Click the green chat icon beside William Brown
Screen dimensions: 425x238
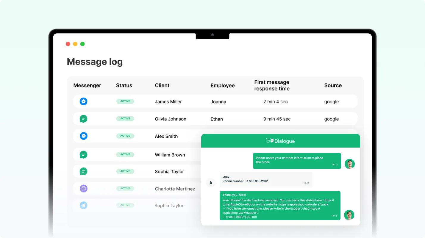tap(84, 155)
